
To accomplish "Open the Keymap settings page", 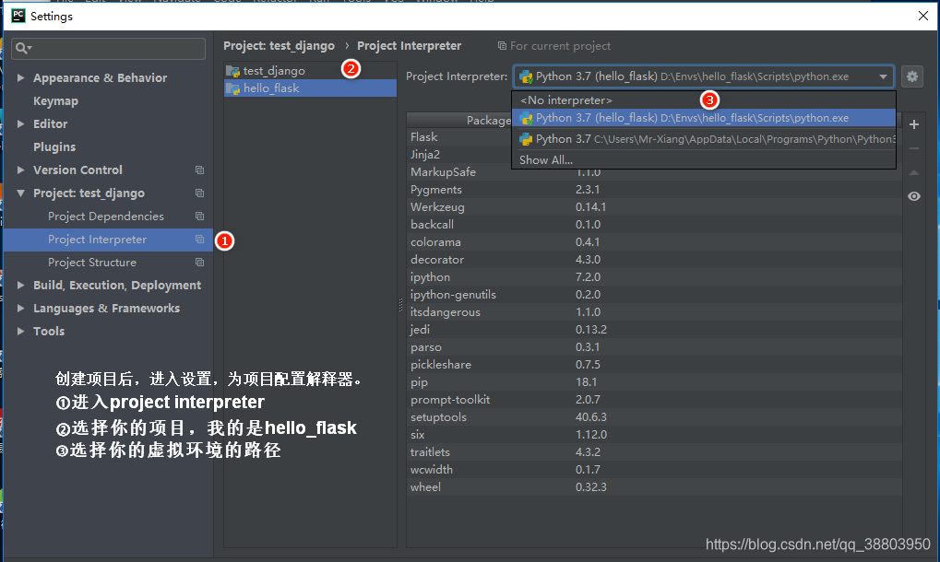I will (55, 101).
